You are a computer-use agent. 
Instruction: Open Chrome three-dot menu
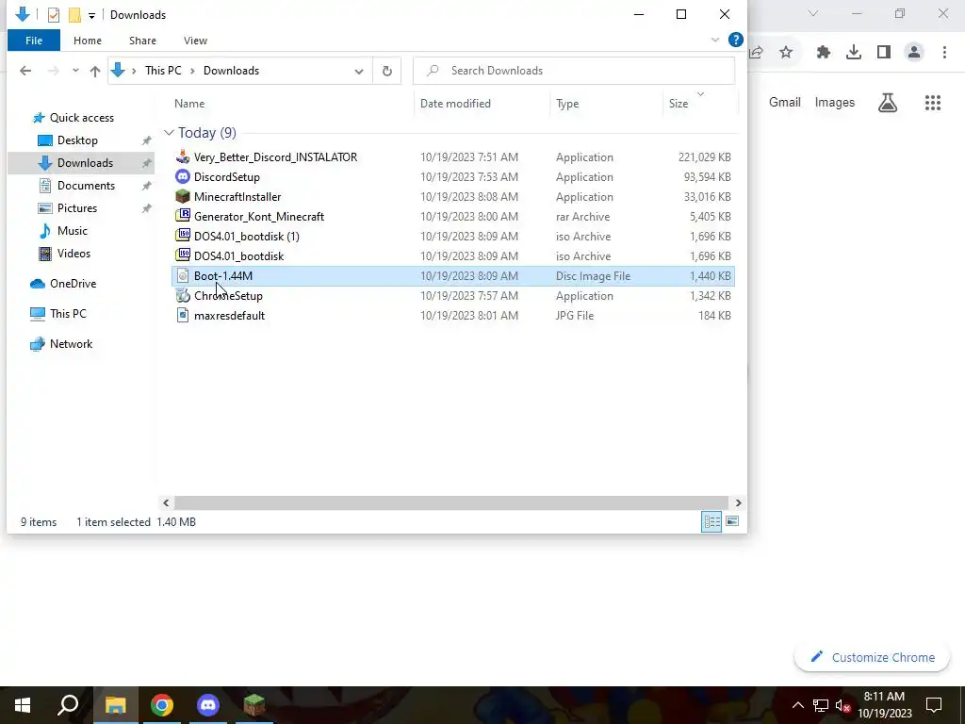point(944,53)
